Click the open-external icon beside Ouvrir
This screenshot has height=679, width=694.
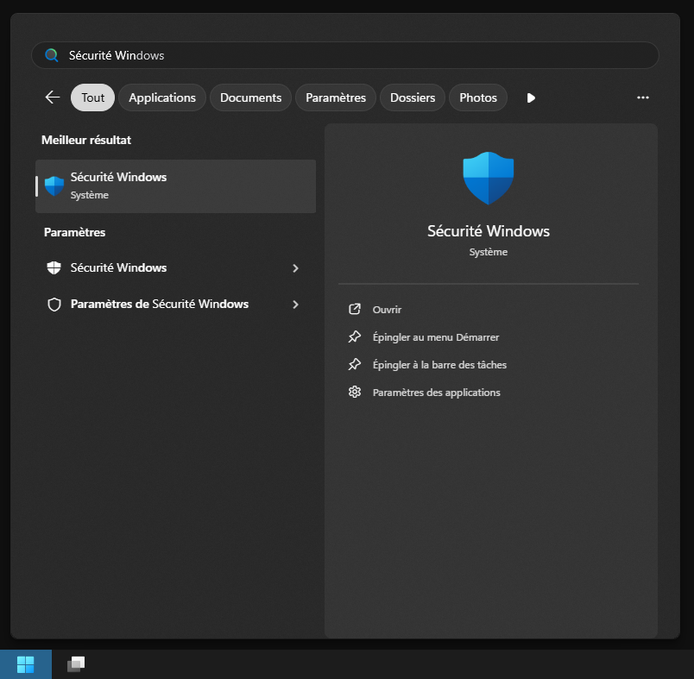[355, 309]
